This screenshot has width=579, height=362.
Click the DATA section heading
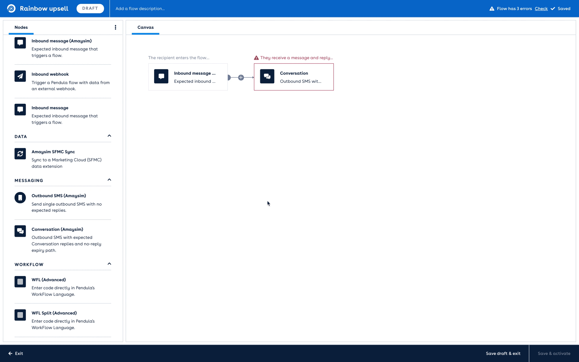21,136
